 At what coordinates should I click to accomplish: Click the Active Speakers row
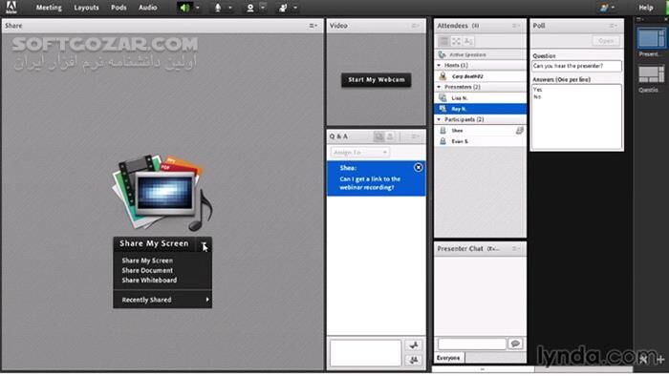tap(481, 54)
